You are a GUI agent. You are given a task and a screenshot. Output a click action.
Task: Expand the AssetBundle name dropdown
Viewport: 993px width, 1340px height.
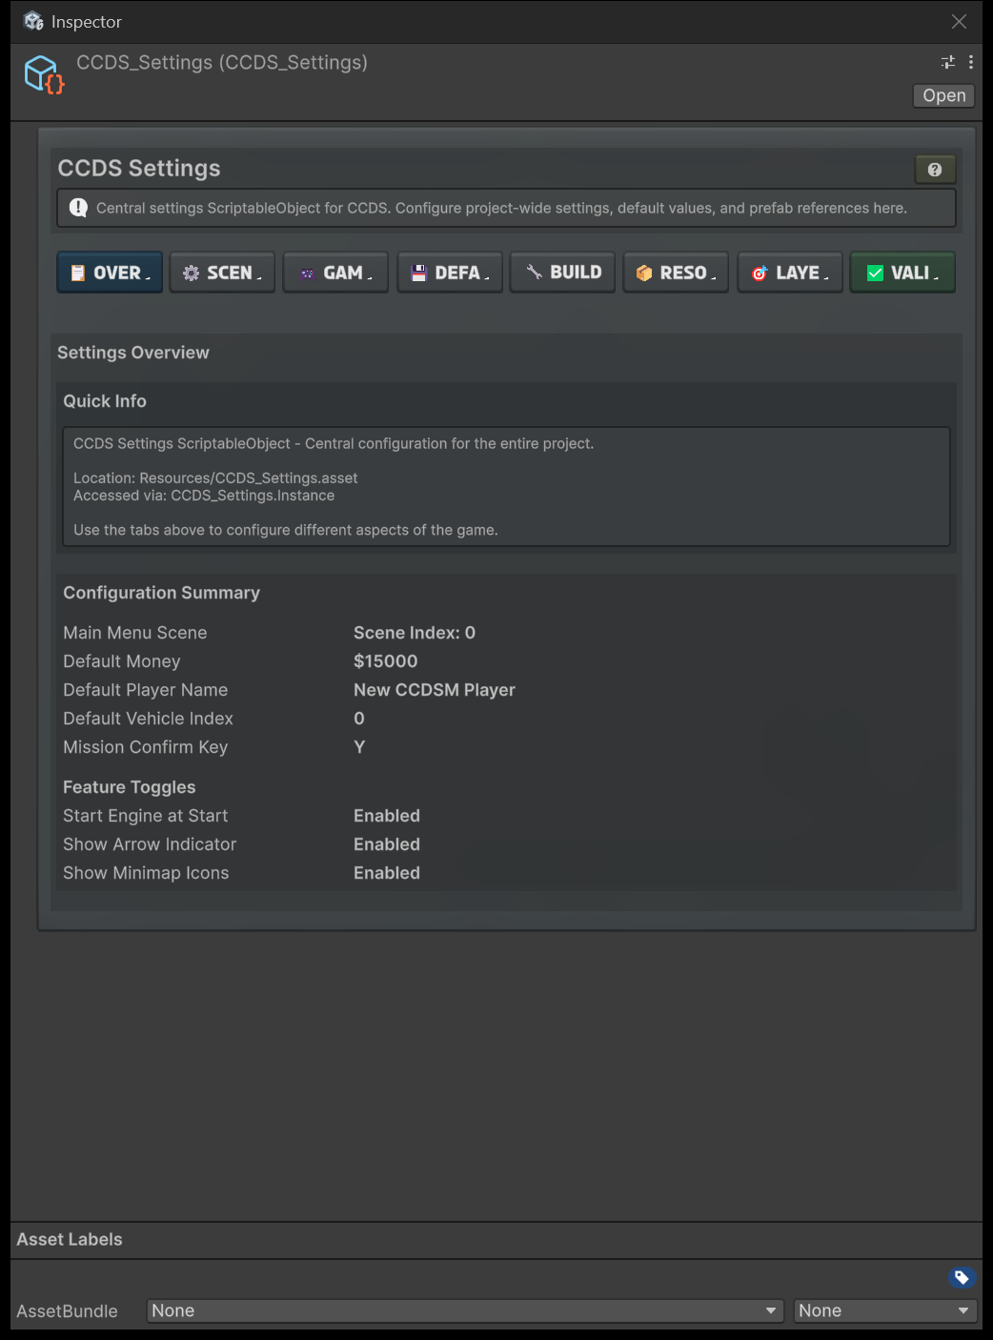point(465,1310)
